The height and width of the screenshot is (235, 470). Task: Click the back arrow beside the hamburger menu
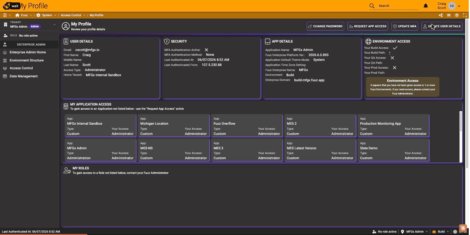[x=10, y=15]
